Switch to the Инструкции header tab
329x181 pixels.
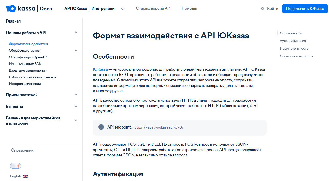103,9
